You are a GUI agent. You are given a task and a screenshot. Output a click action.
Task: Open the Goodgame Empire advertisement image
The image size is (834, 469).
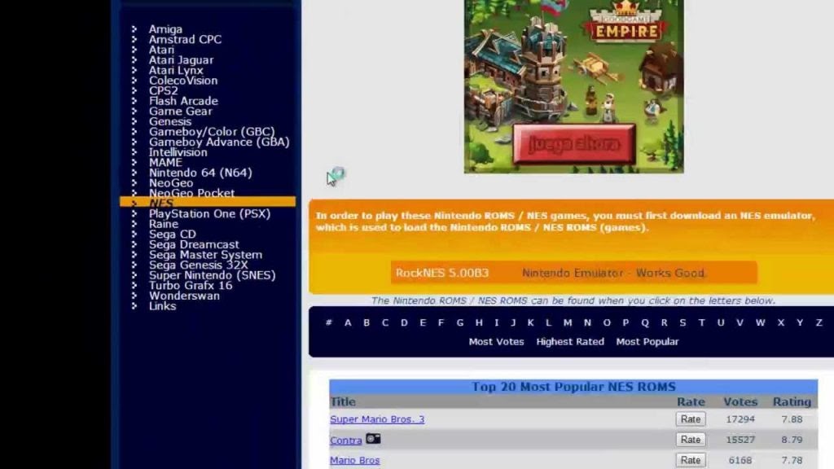pos(574,86)
